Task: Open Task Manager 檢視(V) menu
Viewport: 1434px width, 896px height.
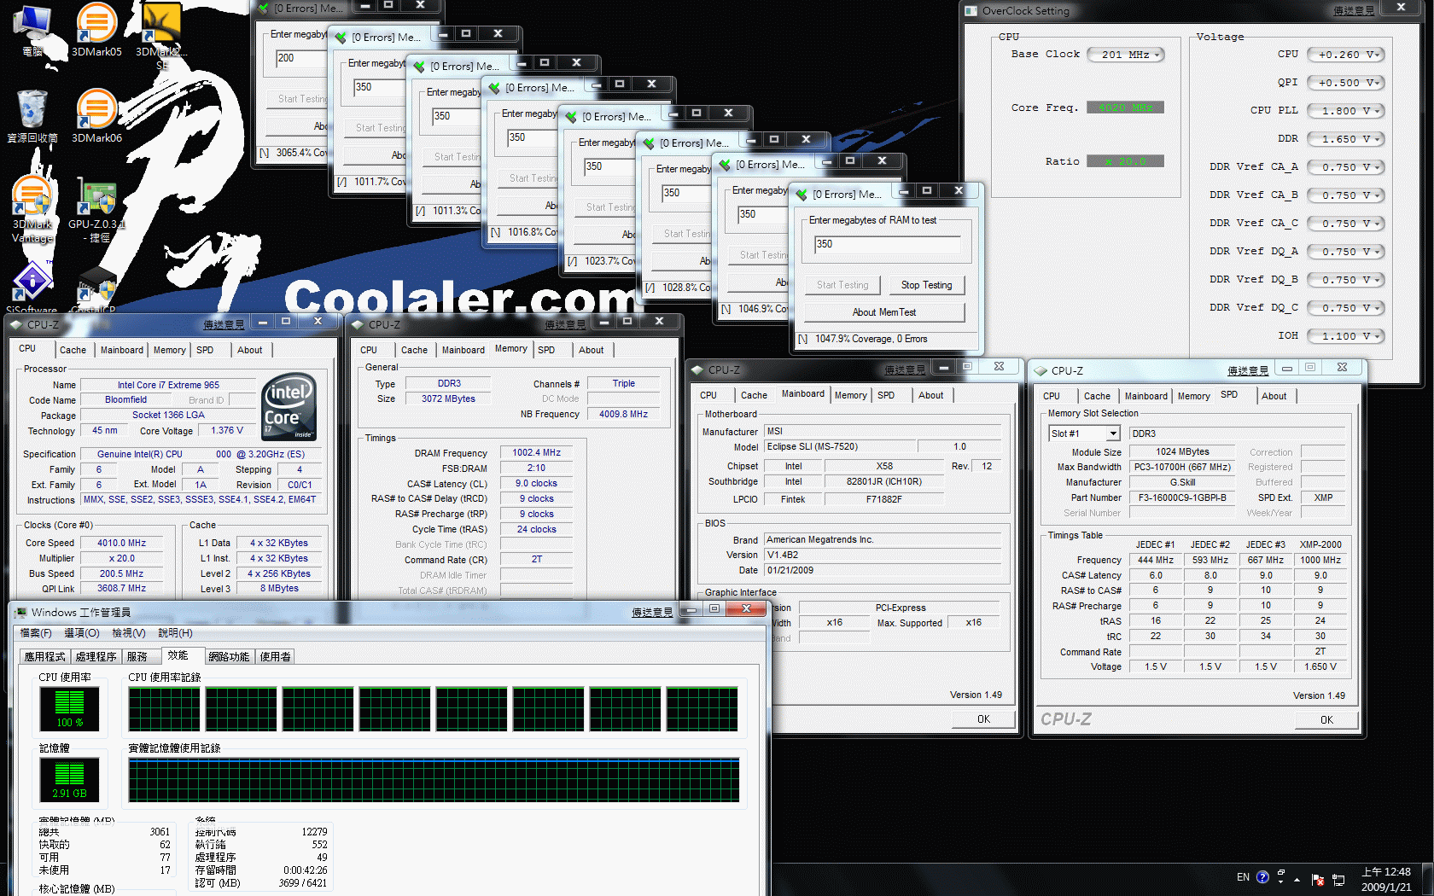Action: click(x=129, y=633)
